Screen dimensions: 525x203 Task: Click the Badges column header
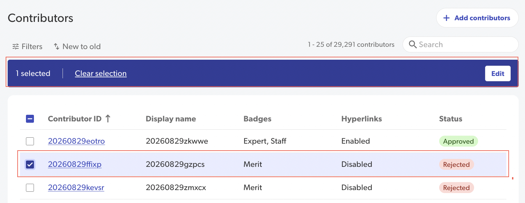(x=258, y=119)
